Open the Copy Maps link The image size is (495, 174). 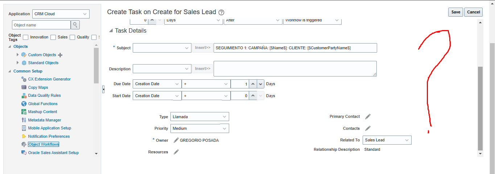tap(38, 87)
